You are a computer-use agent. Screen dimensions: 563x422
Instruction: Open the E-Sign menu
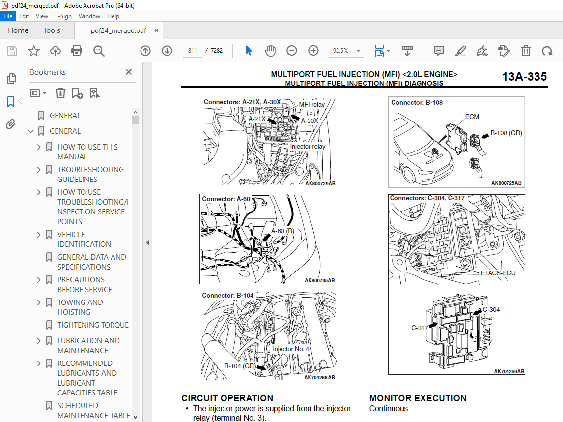click(63, 16)
